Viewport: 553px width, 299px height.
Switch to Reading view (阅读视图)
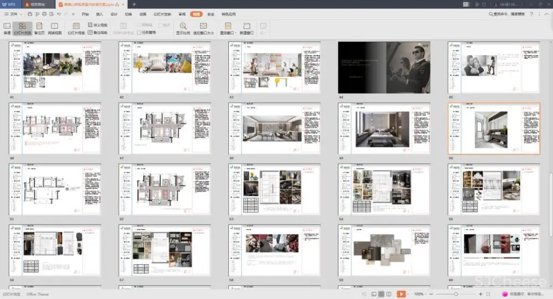(55, 28)
